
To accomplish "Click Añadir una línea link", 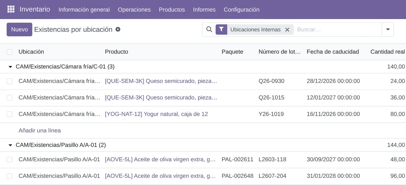I will [x=39, y=131].
